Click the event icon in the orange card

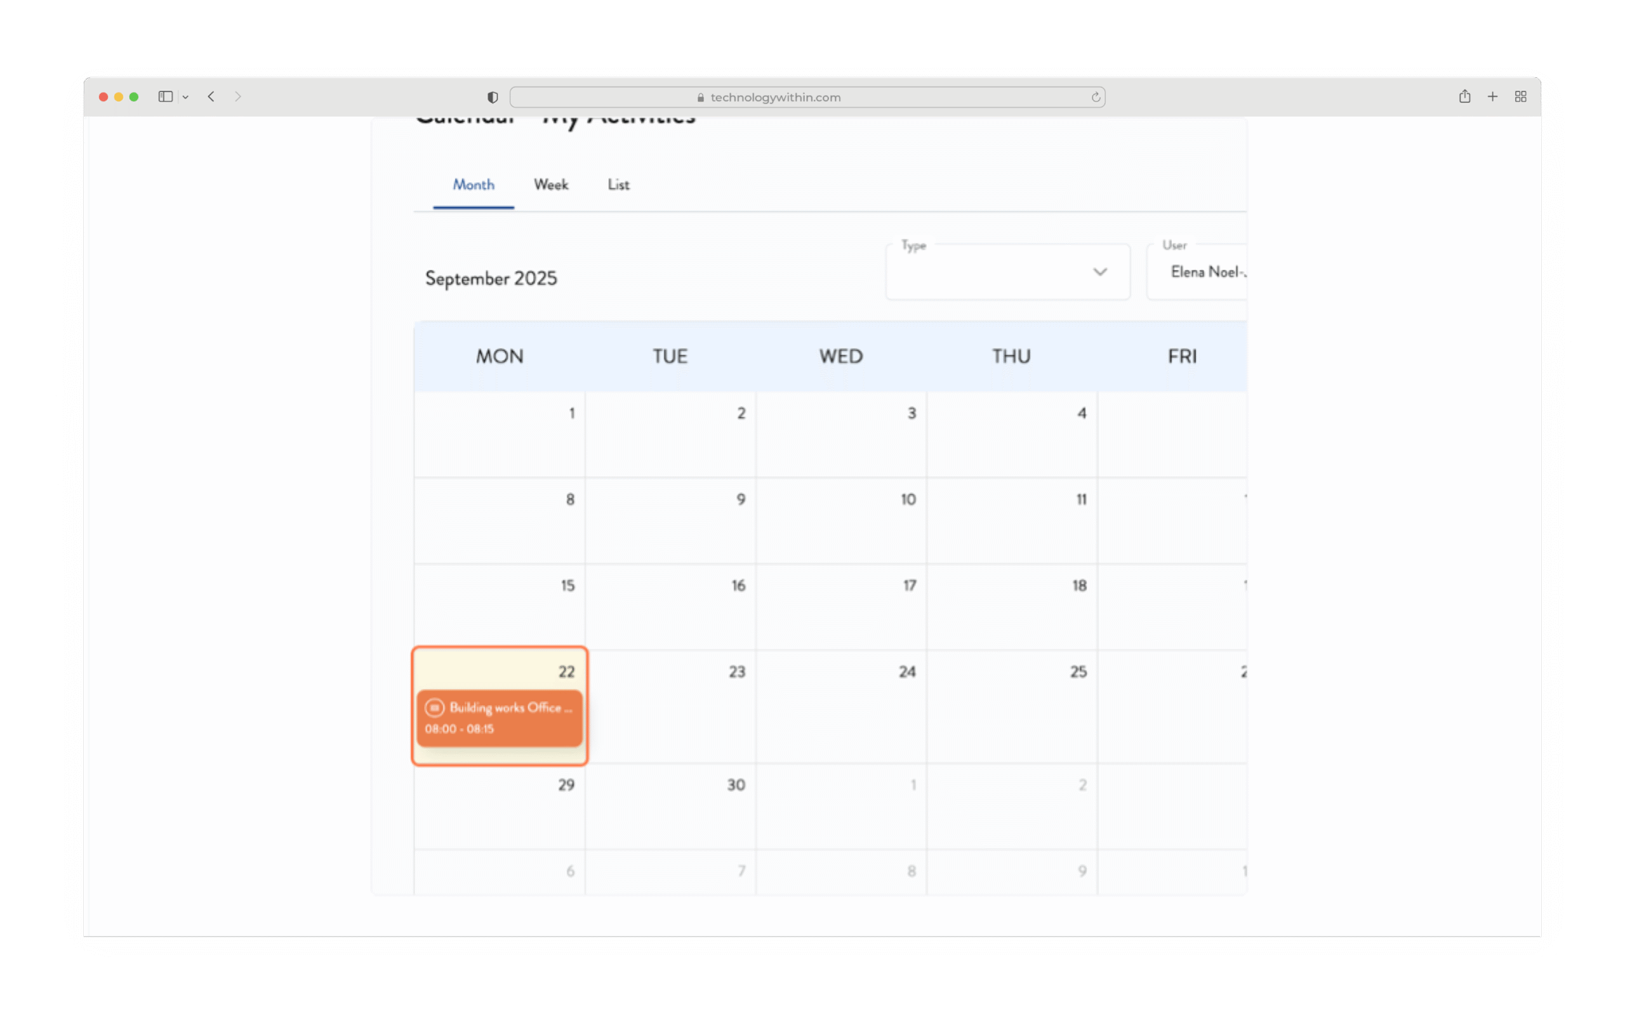[x=434, y=707]
